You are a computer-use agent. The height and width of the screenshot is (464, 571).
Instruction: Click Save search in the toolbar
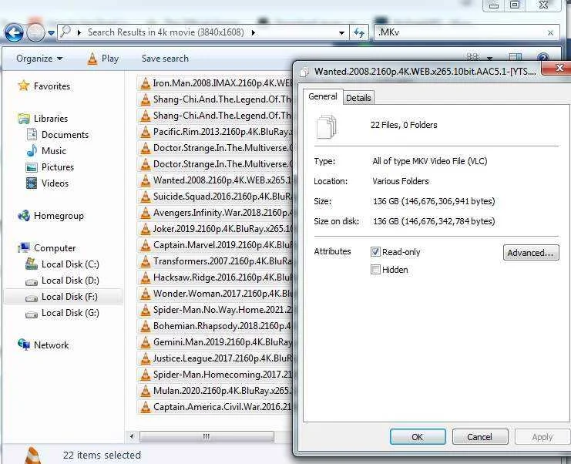coord(165,59)
